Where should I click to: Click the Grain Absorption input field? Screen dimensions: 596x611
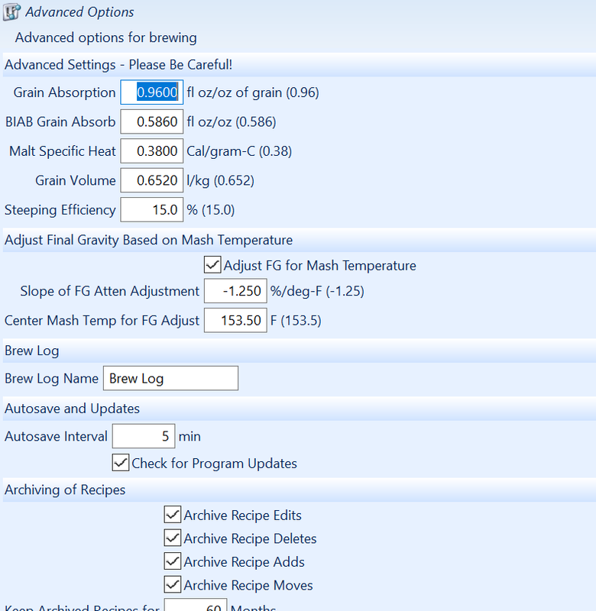click(x=151, y=92)
